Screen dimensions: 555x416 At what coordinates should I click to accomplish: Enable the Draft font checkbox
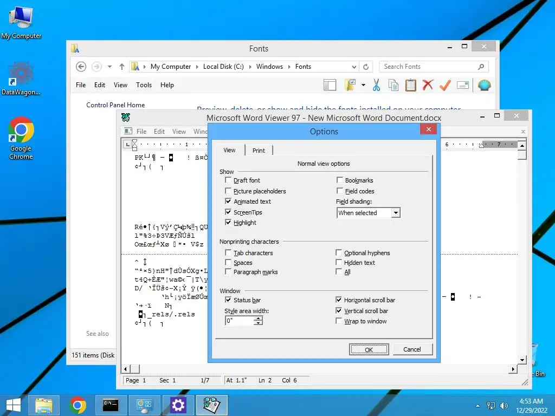pos(228,180)
